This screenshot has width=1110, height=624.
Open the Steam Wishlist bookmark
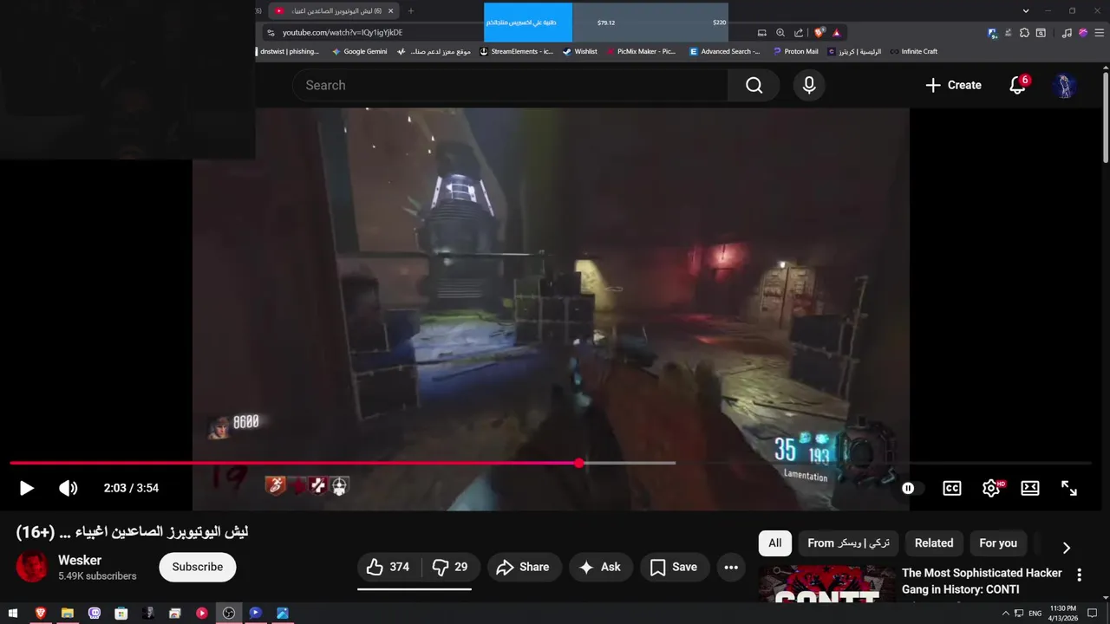[x=579, y=51]
